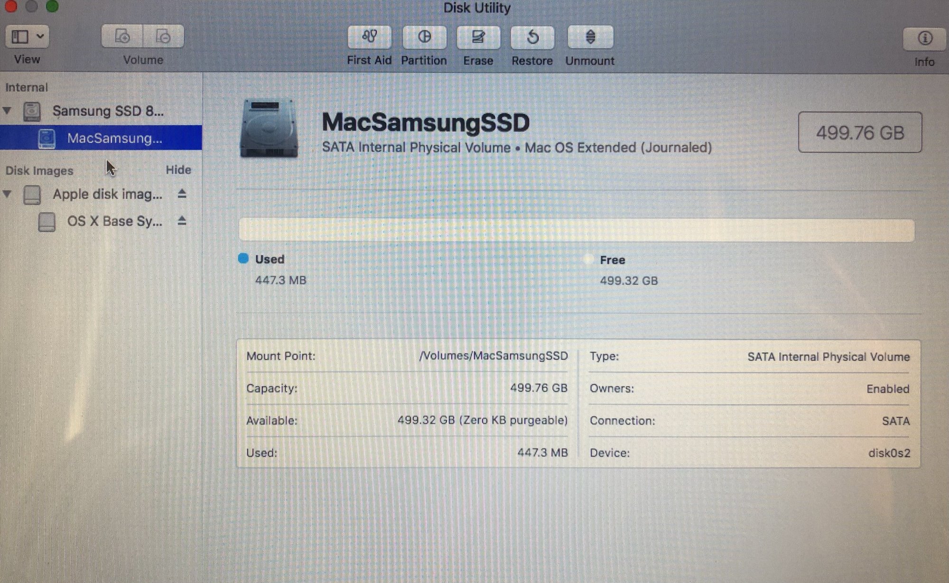Click the large MacSamsungSSD drive icon
949x583 pixels.
point(269,128)
